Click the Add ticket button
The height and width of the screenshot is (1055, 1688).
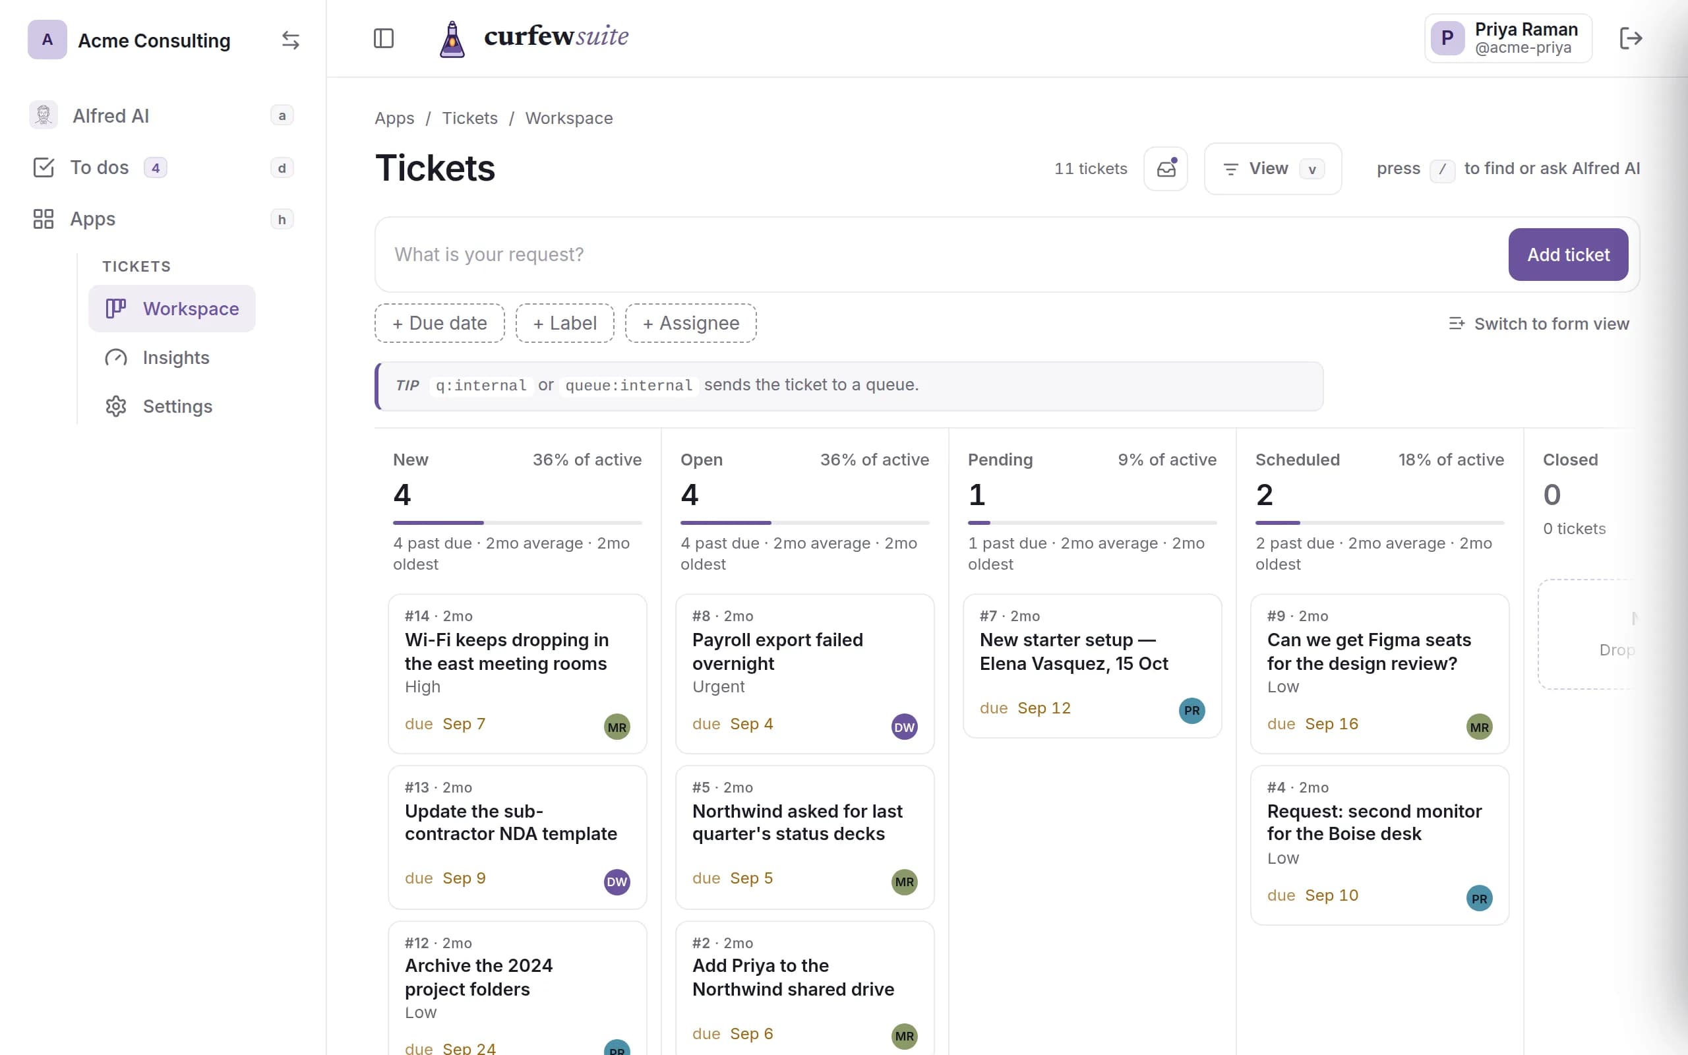coord(1568,255)
